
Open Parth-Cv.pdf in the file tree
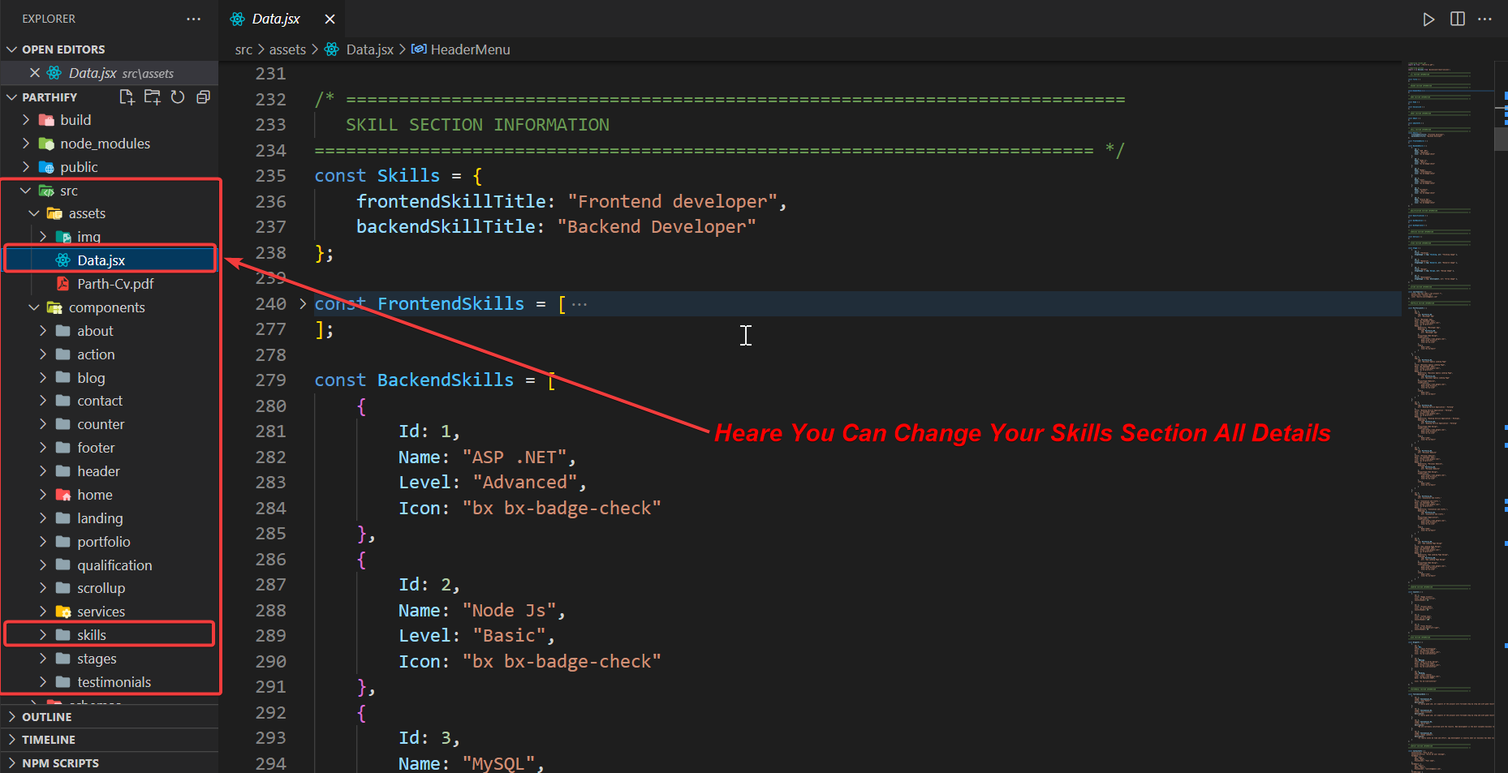pyautogui.click(x=115, y=284)
